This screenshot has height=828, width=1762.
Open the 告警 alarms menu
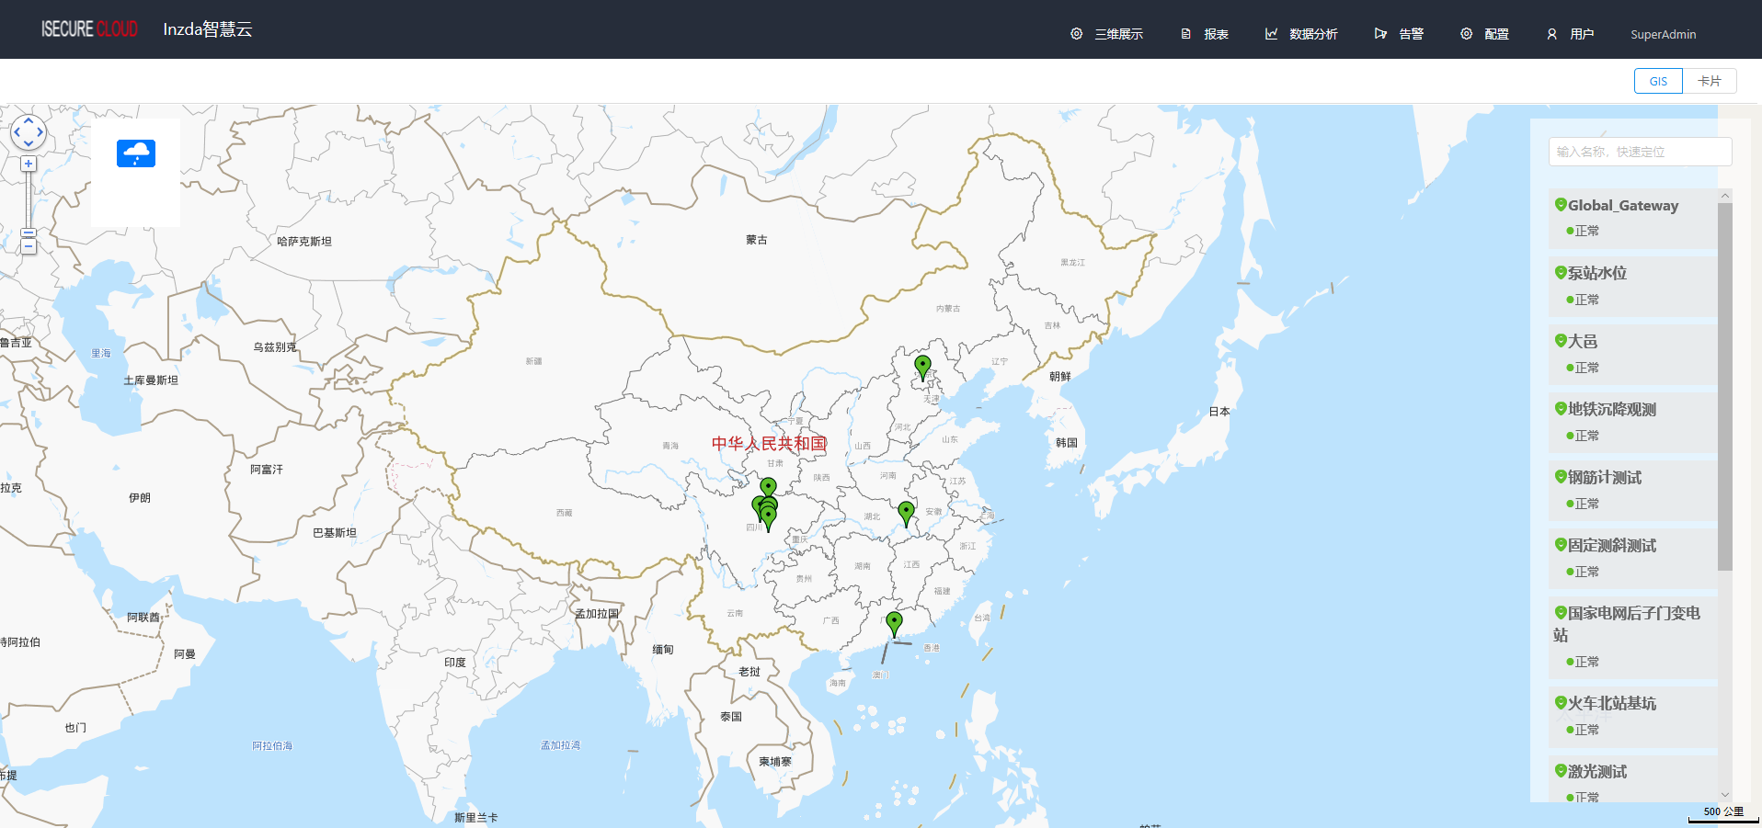(1399, 34)
